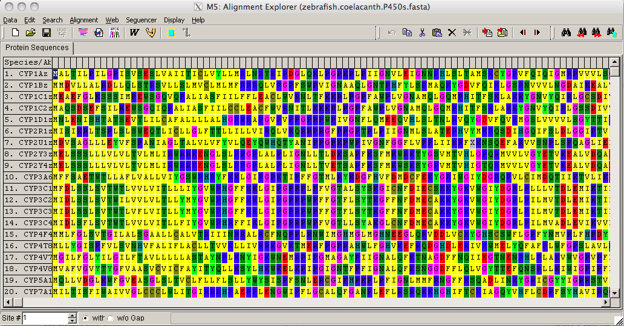Screen dimensions: 624x326
Task: Click the Site # input field
Action: [x=45, y=318]
